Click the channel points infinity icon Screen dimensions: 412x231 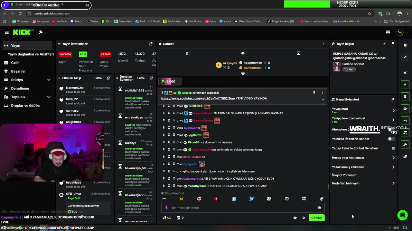tap(167, 218)
